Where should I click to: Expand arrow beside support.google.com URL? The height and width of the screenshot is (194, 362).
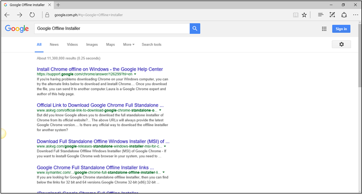pyautogui.click(x=135, y=74)
